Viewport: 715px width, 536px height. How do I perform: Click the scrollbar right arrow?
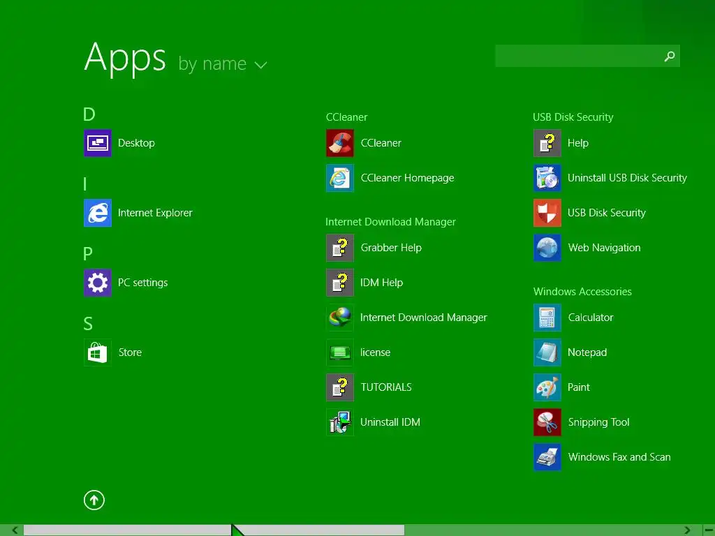pos(687,530)
